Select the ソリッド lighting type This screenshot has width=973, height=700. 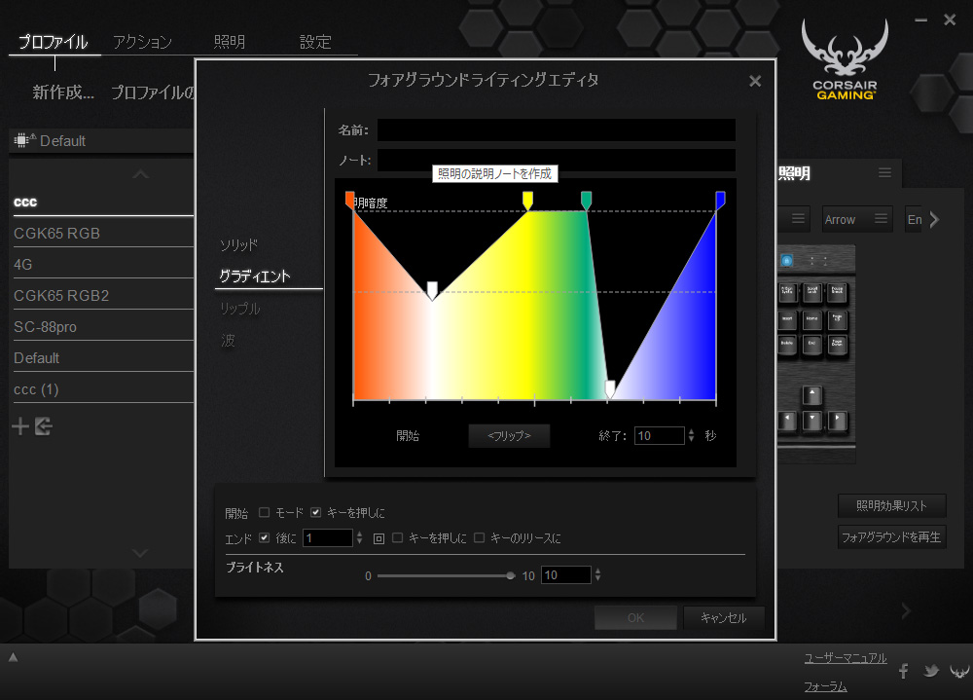[238, 244]
